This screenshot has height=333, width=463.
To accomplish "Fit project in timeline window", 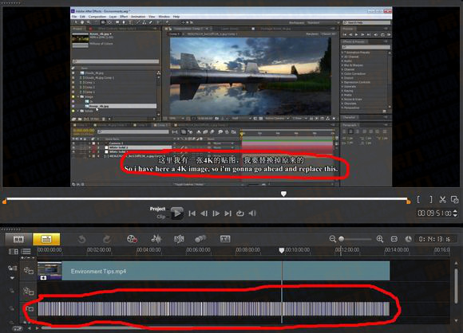I will pos(394,239).
